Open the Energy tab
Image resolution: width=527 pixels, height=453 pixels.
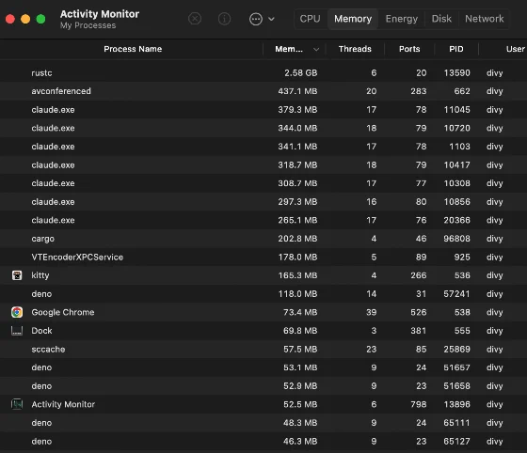point(402,19)
